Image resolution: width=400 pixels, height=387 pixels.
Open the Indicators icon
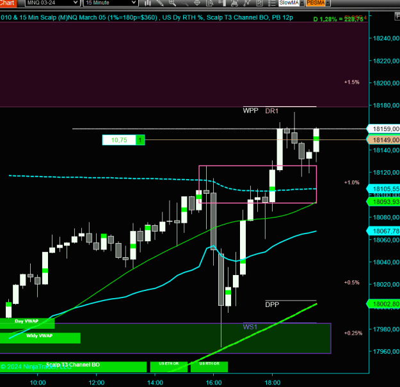[x=234, y=3]
